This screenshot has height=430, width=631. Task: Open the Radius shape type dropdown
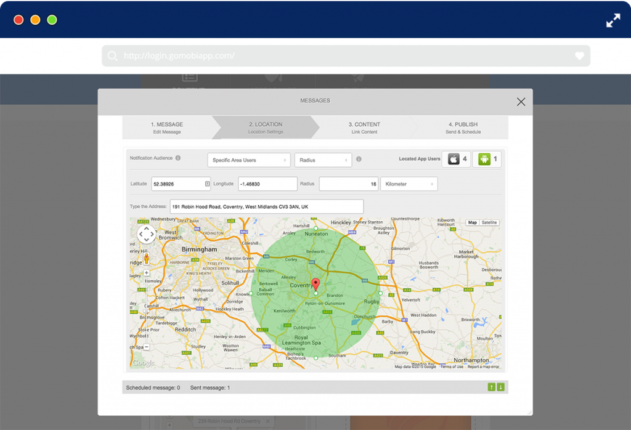click(323, 160)
